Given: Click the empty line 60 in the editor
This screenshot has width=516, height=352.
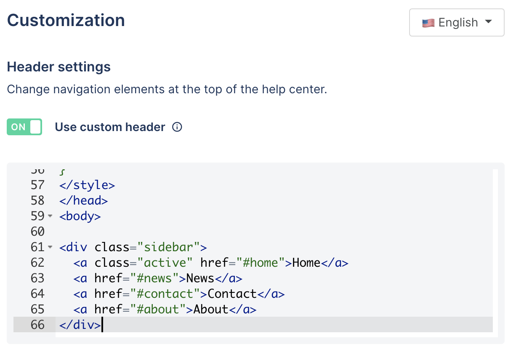Looking at the screenshot, I should pos(274,231).
